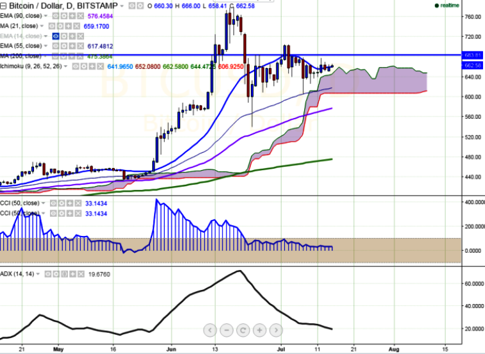View ADX source code braces icon
Viewport: 485px width, 354px height.
64,274
